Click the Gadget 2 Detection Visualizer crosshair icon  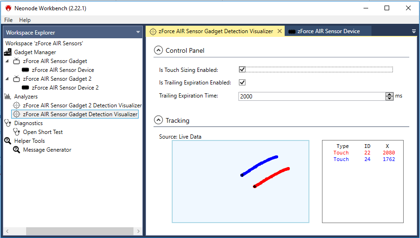[17, 105]
